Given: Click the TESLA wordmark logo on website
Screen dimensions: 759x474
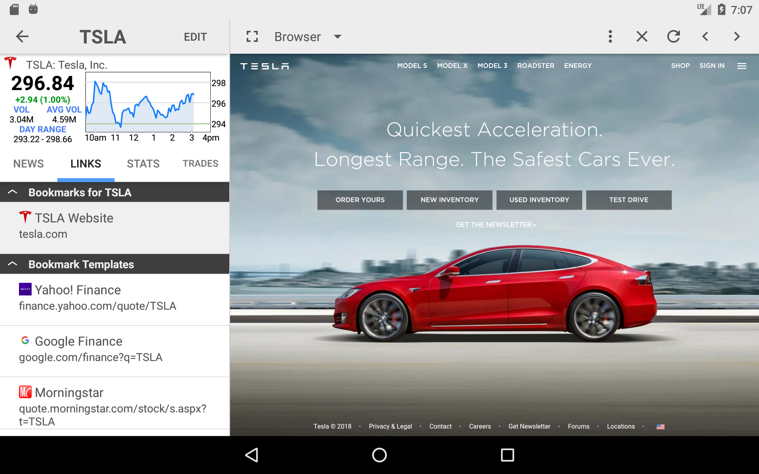Looking at the screenshot, I should [x=264, y=66].
